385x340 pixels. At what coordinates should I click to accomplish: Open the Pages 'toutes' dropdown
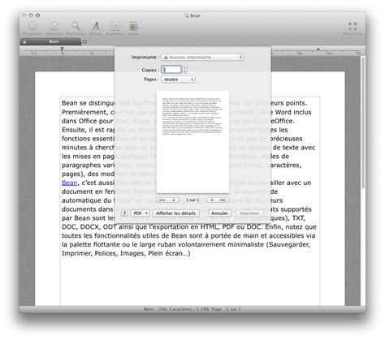178,80
